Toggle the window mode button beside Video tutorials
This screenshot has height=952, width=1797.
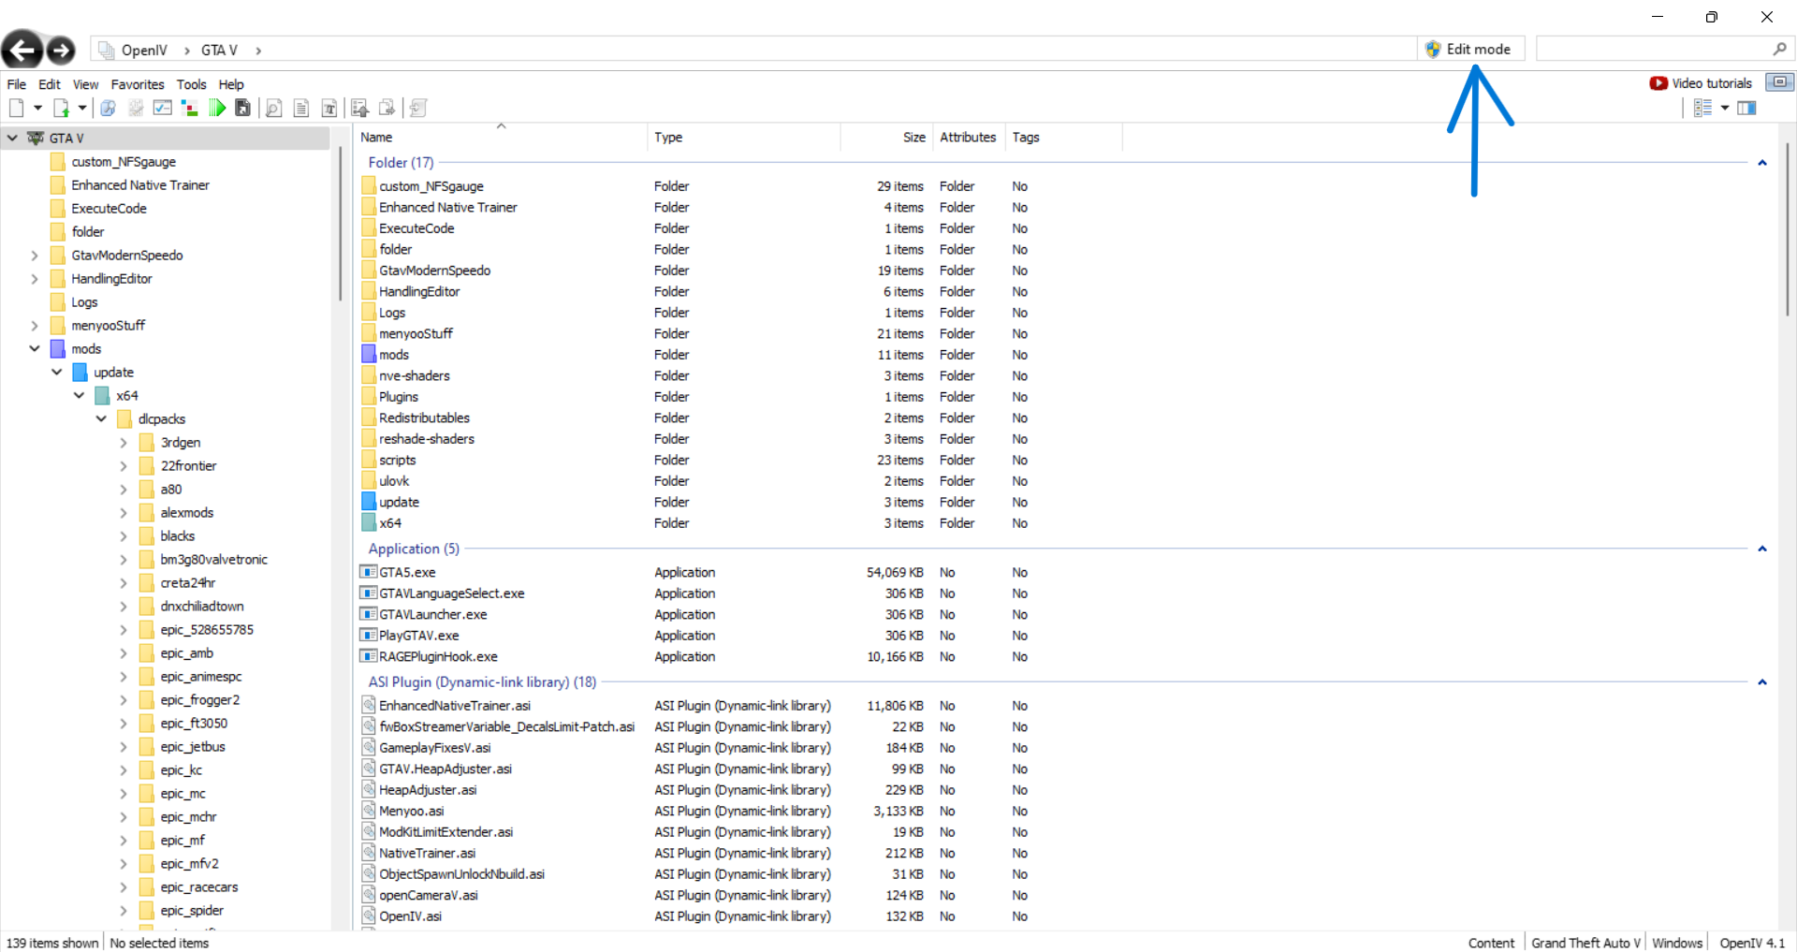point(1779,82)
